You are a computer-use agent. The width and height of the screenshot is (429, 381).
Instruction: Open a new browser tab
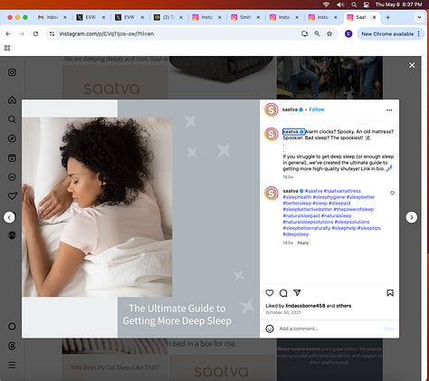(387, 17)
